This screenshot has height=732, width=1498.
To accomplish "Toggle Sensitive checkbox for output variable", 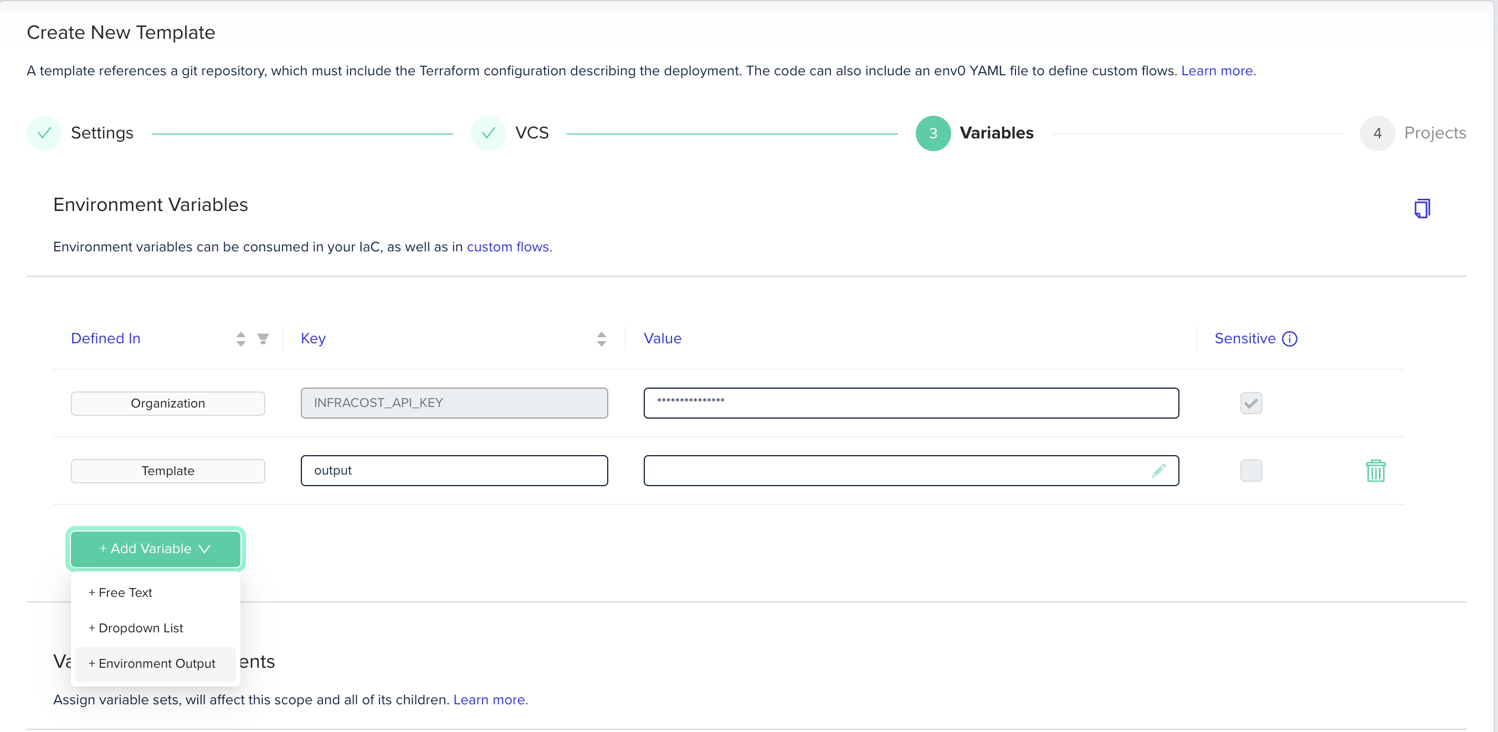I will pyautogui.click(x=1250, y=470).
